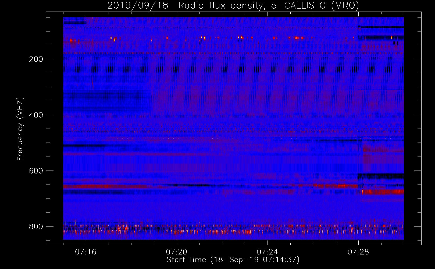435x269 pixels.
Task: Click the 07:24 time tick label
Action: point(268,252)
